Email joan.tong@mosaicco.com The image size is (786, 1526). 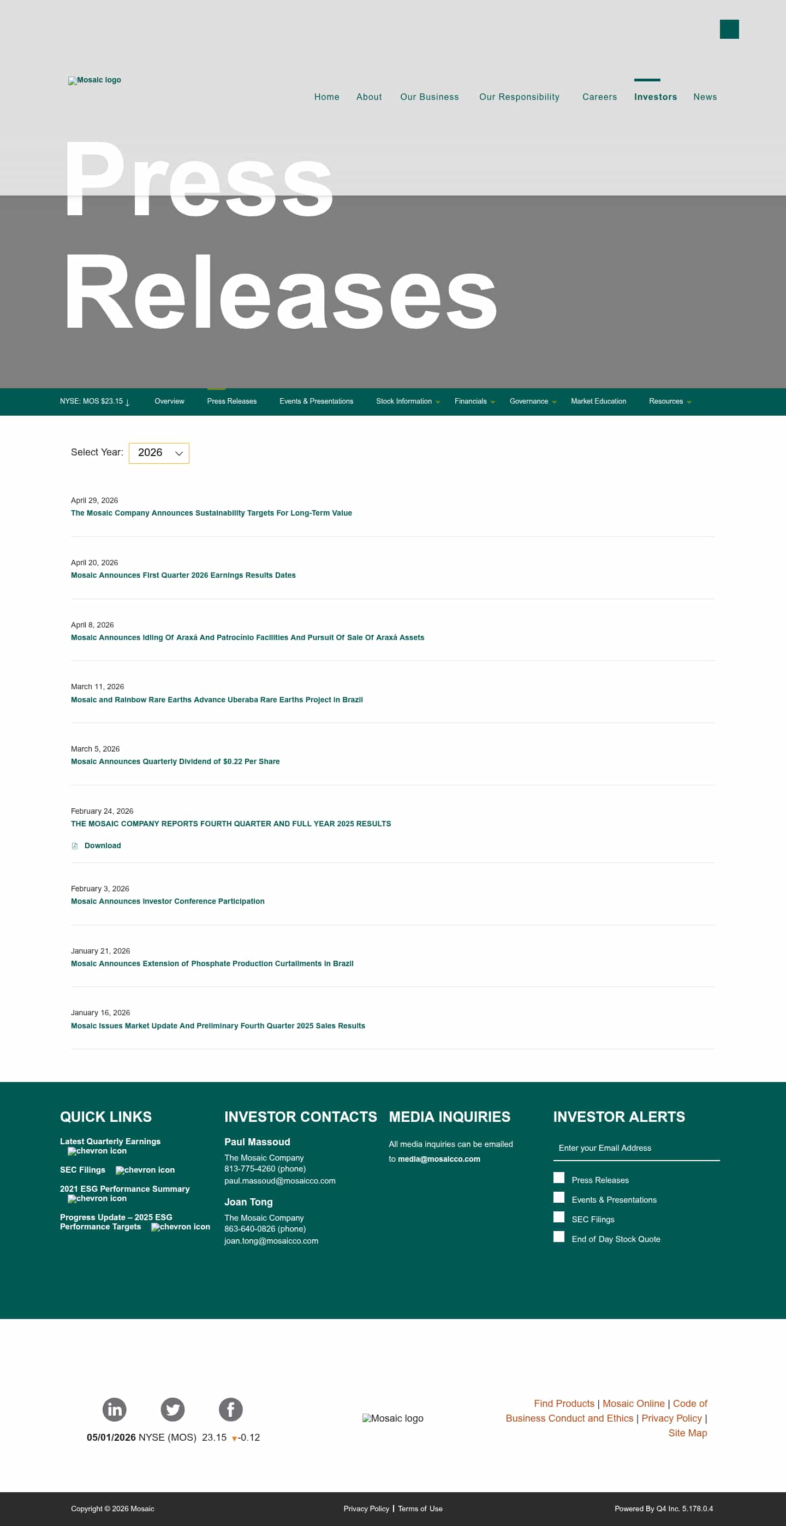pos(271,1241)
